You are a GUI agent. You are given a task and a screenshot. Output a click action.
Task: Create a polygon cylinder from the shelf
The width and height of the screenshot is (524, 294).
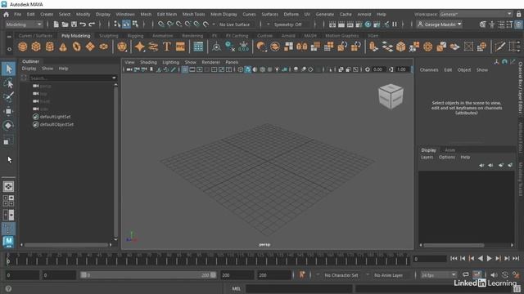pos(49,47)
